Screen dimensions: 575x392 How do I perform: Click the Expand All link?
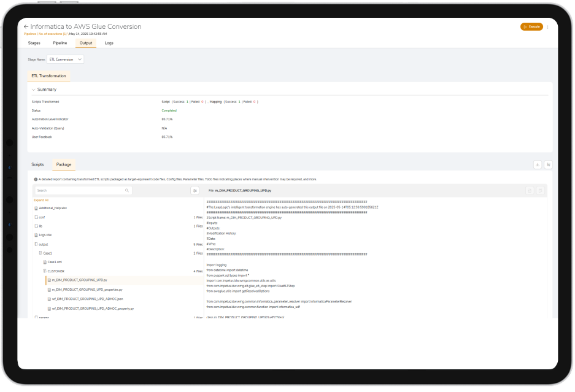[41, 200]
